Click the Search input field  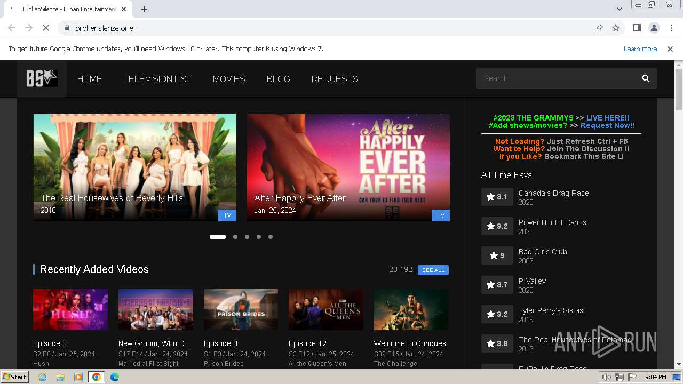(x=558, y=78)
